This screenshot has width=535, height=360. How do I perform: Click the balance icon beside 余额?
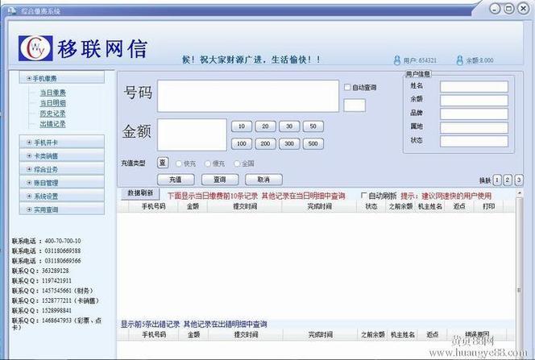460,60
